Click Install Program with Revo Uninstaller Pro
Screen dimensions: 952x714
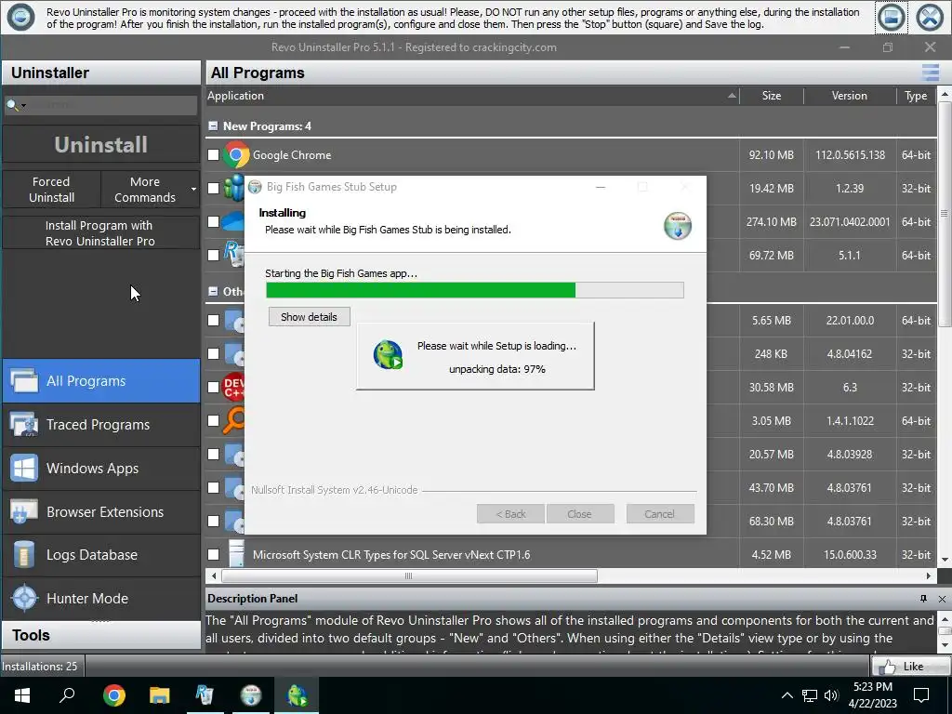point(100,233)
